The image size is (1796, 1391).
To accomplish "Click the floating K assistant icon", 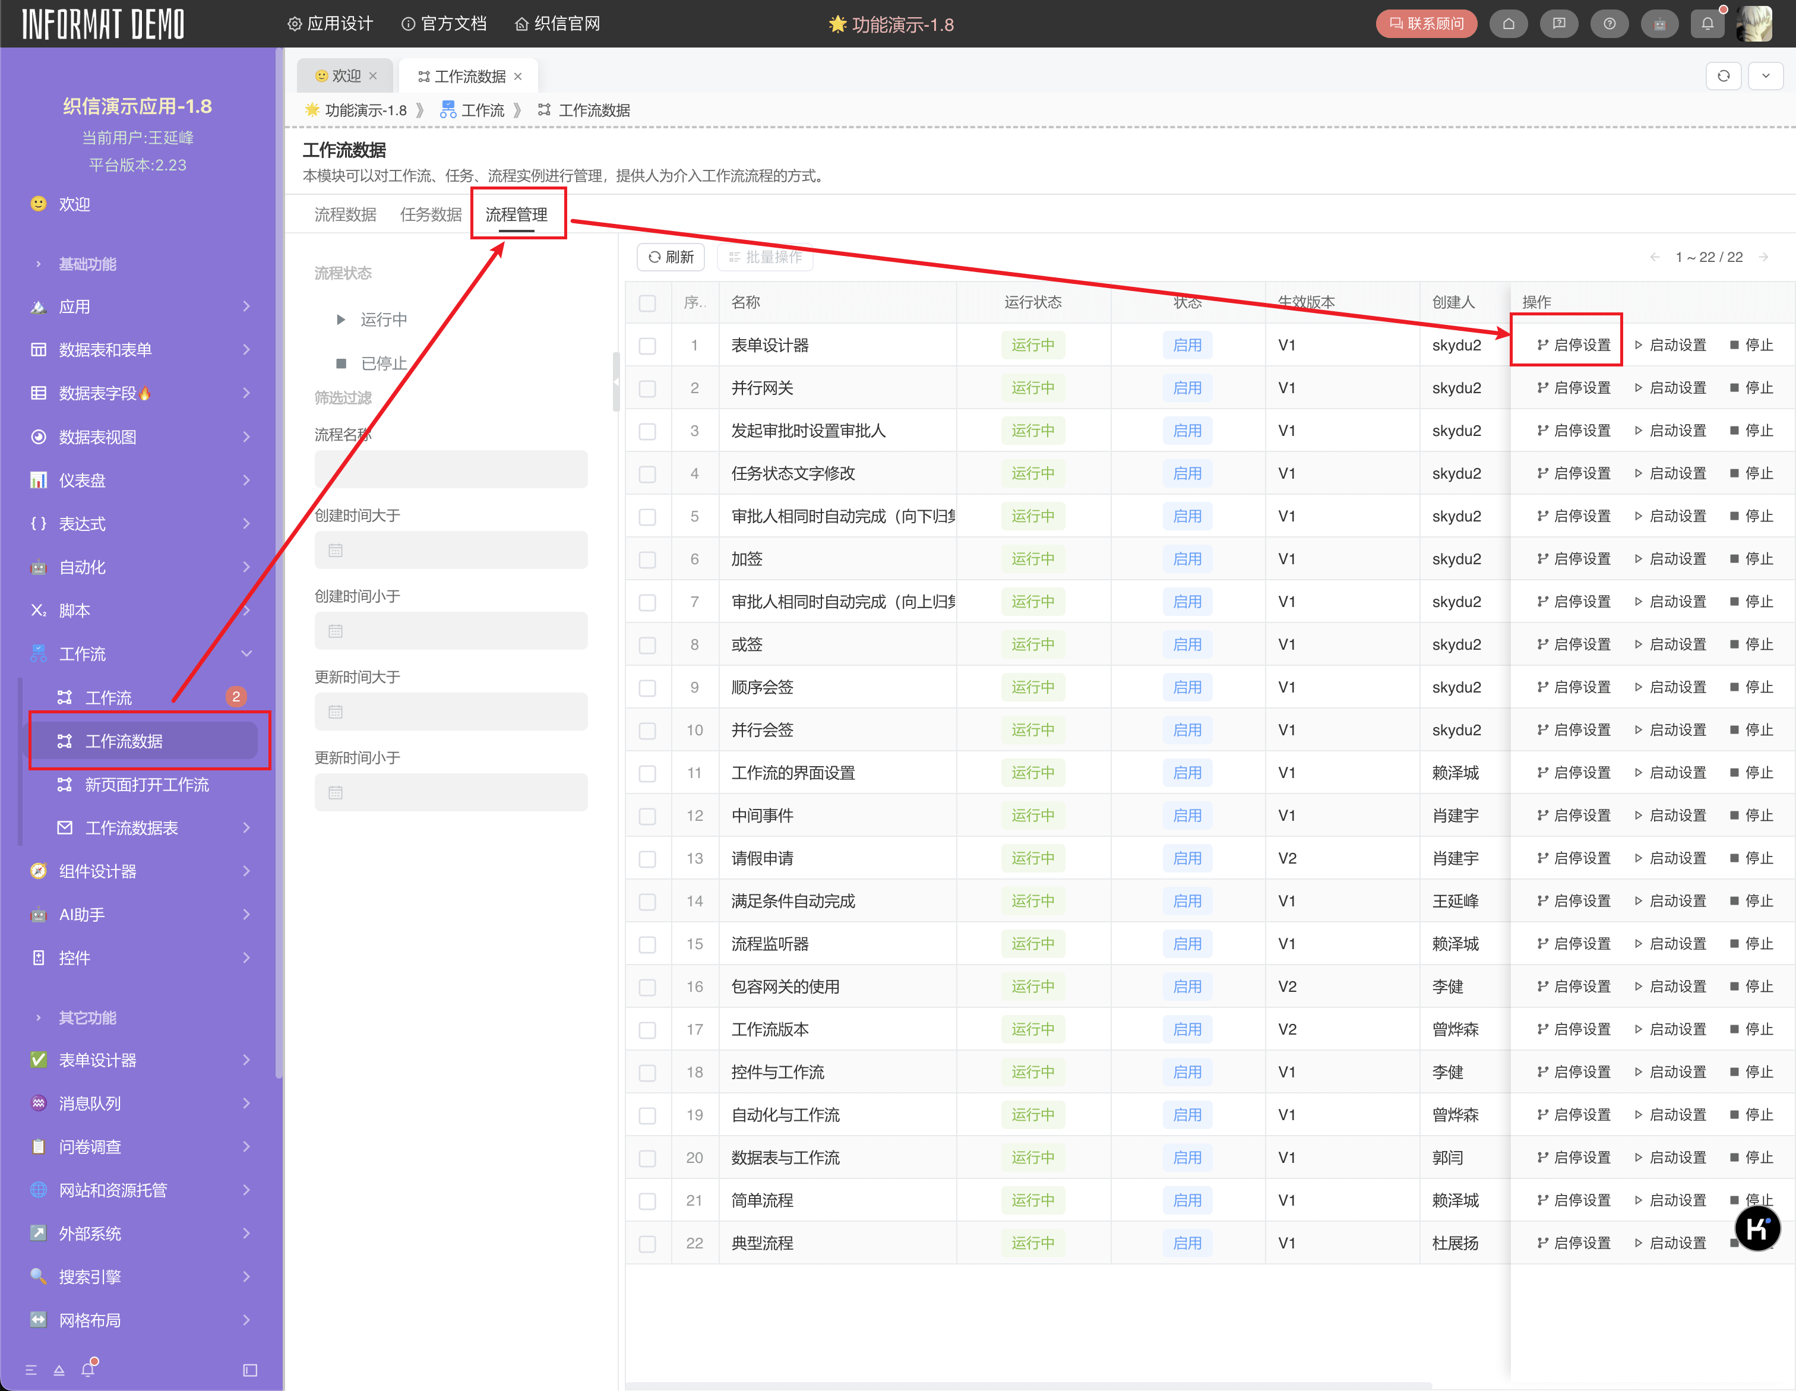I will tap(1757, 1229).
